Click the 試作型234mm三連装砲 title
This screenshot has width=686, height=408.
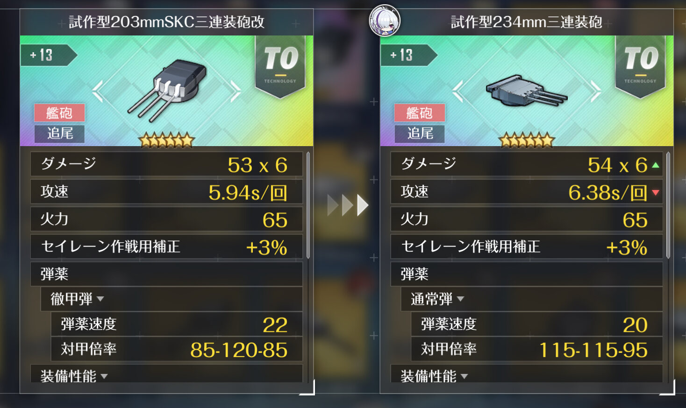527,22
